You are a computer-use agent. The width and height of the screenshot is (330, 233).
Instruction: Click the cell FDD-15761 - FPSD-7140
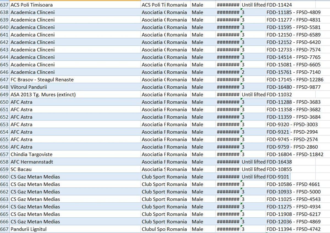tap(293, 72)
